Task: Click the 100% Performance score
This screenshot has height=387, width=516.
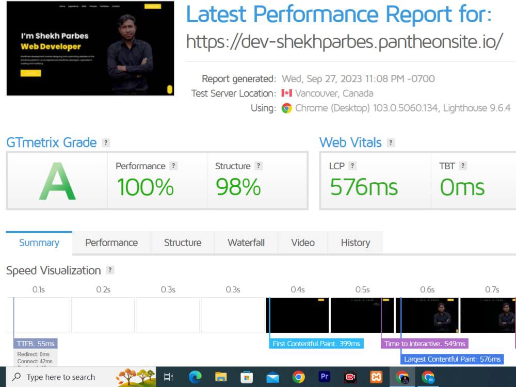Action: tap(146, 187)
